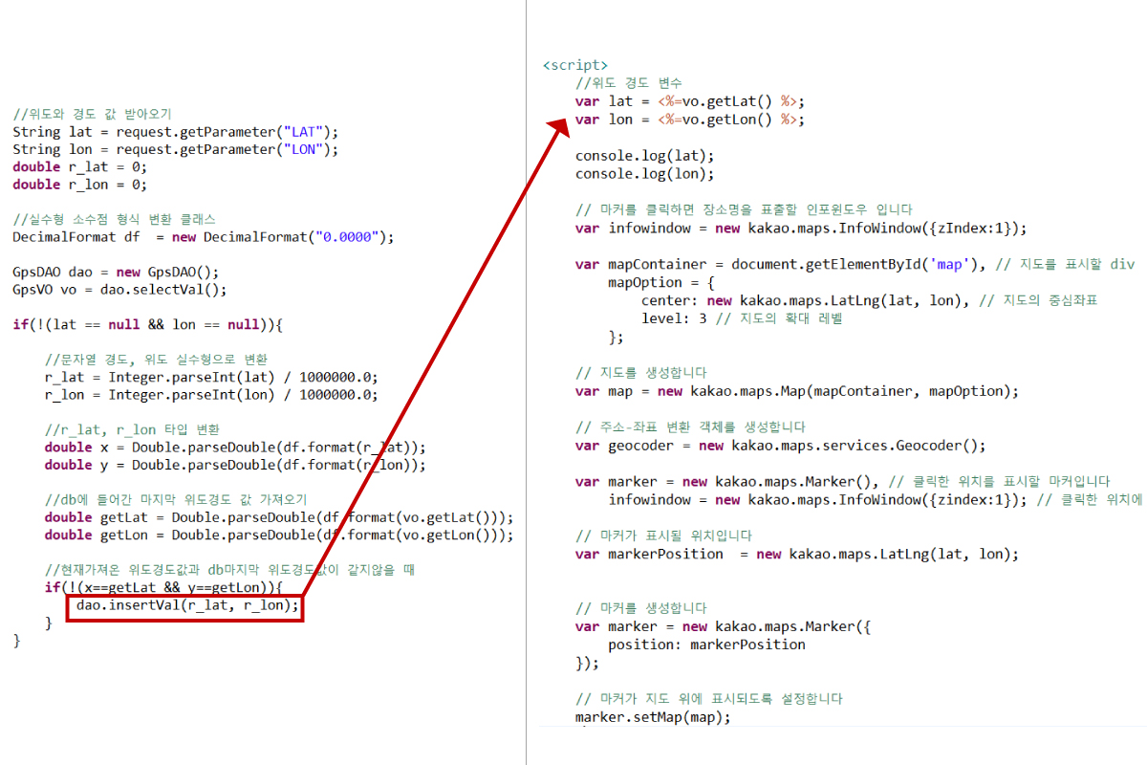
Task: Click the marker.setMap(map) call
Action: 650,716
